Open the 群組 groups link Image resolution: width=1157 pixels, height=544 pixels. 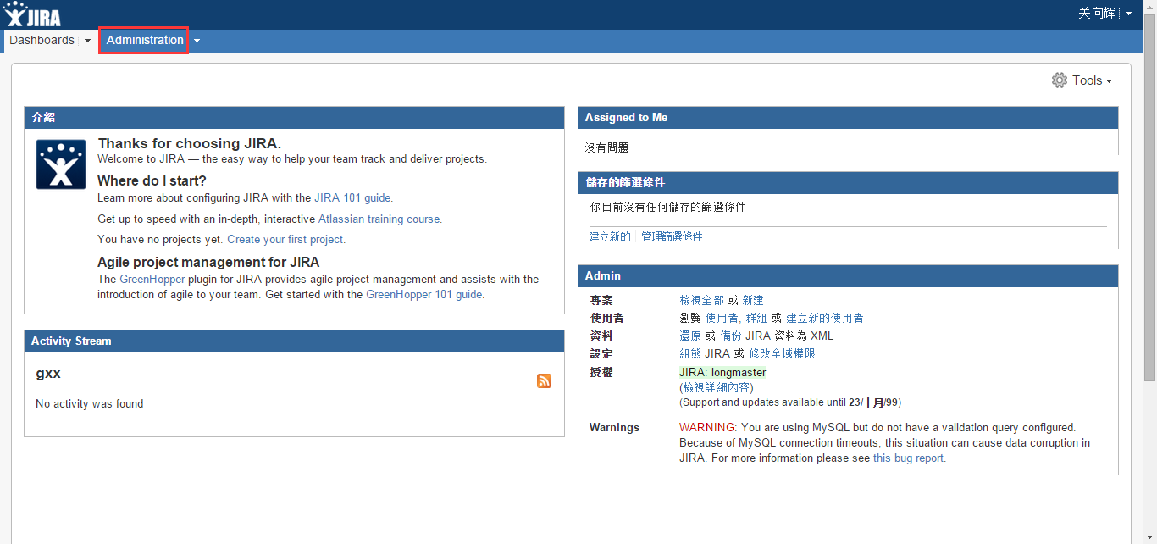click(x=756, y=318)
